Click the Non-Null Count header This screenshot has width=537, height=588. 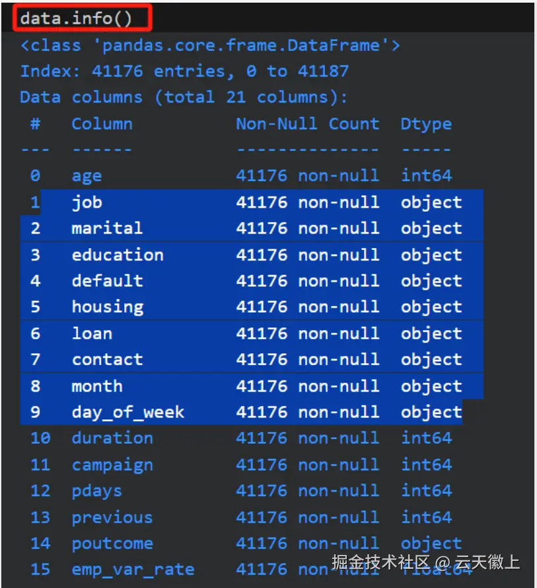307,124
